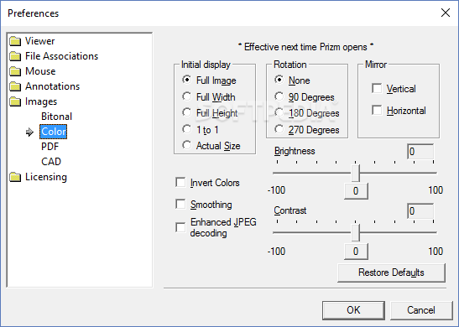
Task: Open the Mouse folder icon
Action: pos(15,71)
